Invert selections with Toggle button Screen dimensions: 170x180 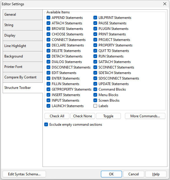pos(108,116)
